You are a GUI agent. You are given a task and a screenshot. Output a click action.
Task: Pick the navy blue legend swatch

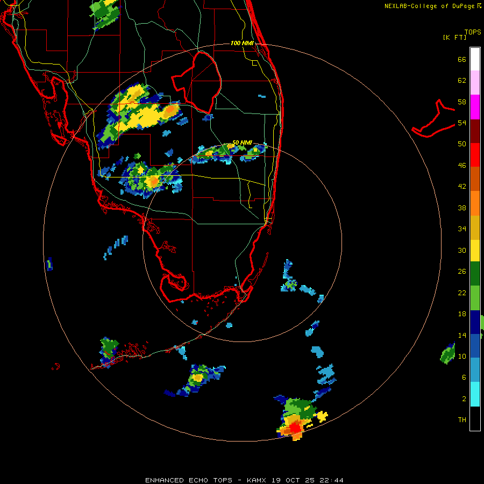coord(475,322)
